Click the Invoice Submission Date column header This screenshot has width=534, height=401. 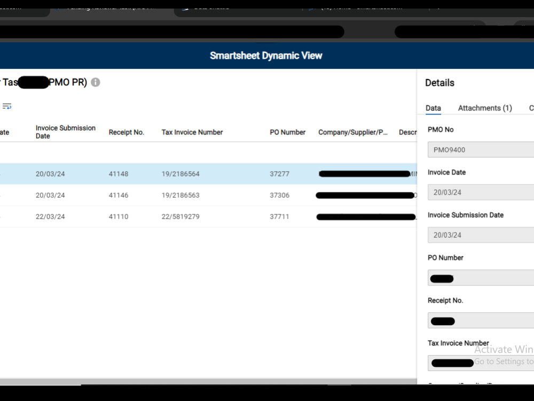(x=65, y=132)
